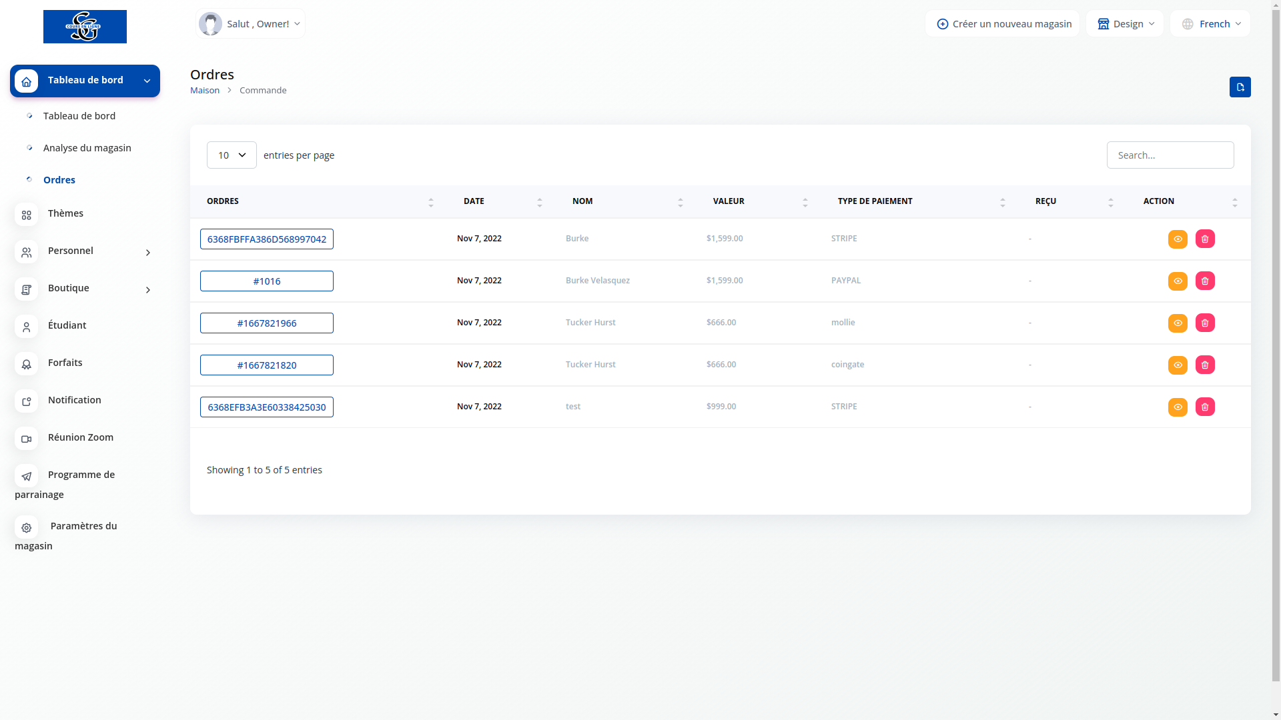Open the French language dropdown
Screen dimensions: 1281x720
[x=1210, y=24]
